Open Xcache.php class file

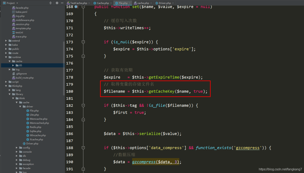tap(35, 139)
